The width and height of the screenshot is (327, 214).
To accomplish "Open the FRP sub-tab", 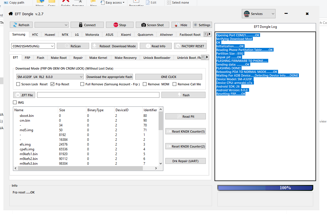I will tap(27, 58).
